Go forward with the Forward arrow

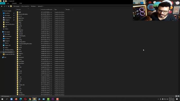tap(4, 6)
